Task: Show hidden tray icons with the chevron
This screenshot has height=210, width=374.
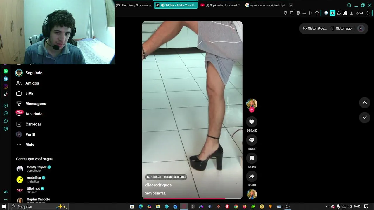Action: pyautogui.click(x=327, y=206)
